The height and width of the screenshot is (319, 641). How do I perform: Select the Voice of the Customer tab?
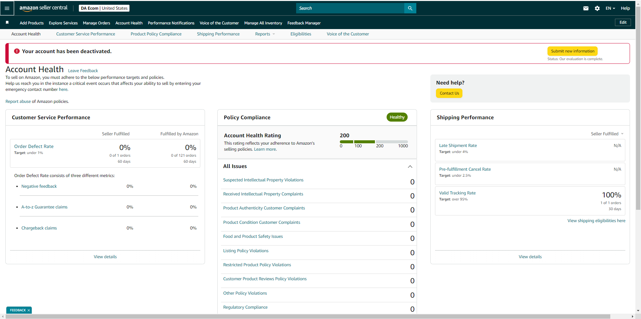click(x=348, y=34)
